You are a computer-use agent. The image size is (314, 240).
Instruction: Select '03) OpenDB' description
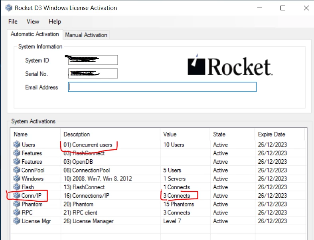[x=78, y=162]
